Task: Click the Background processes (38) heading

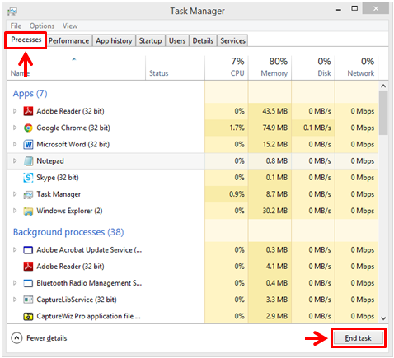Action: point(68,232)
